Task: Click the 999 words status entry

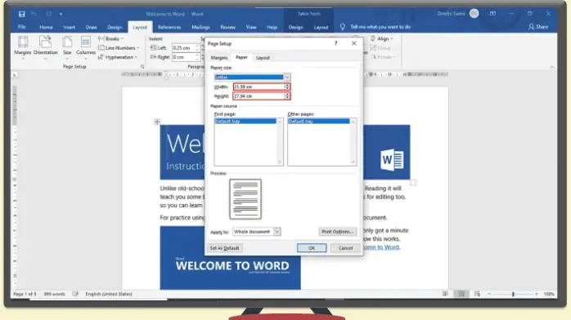Action: [54, 294]
